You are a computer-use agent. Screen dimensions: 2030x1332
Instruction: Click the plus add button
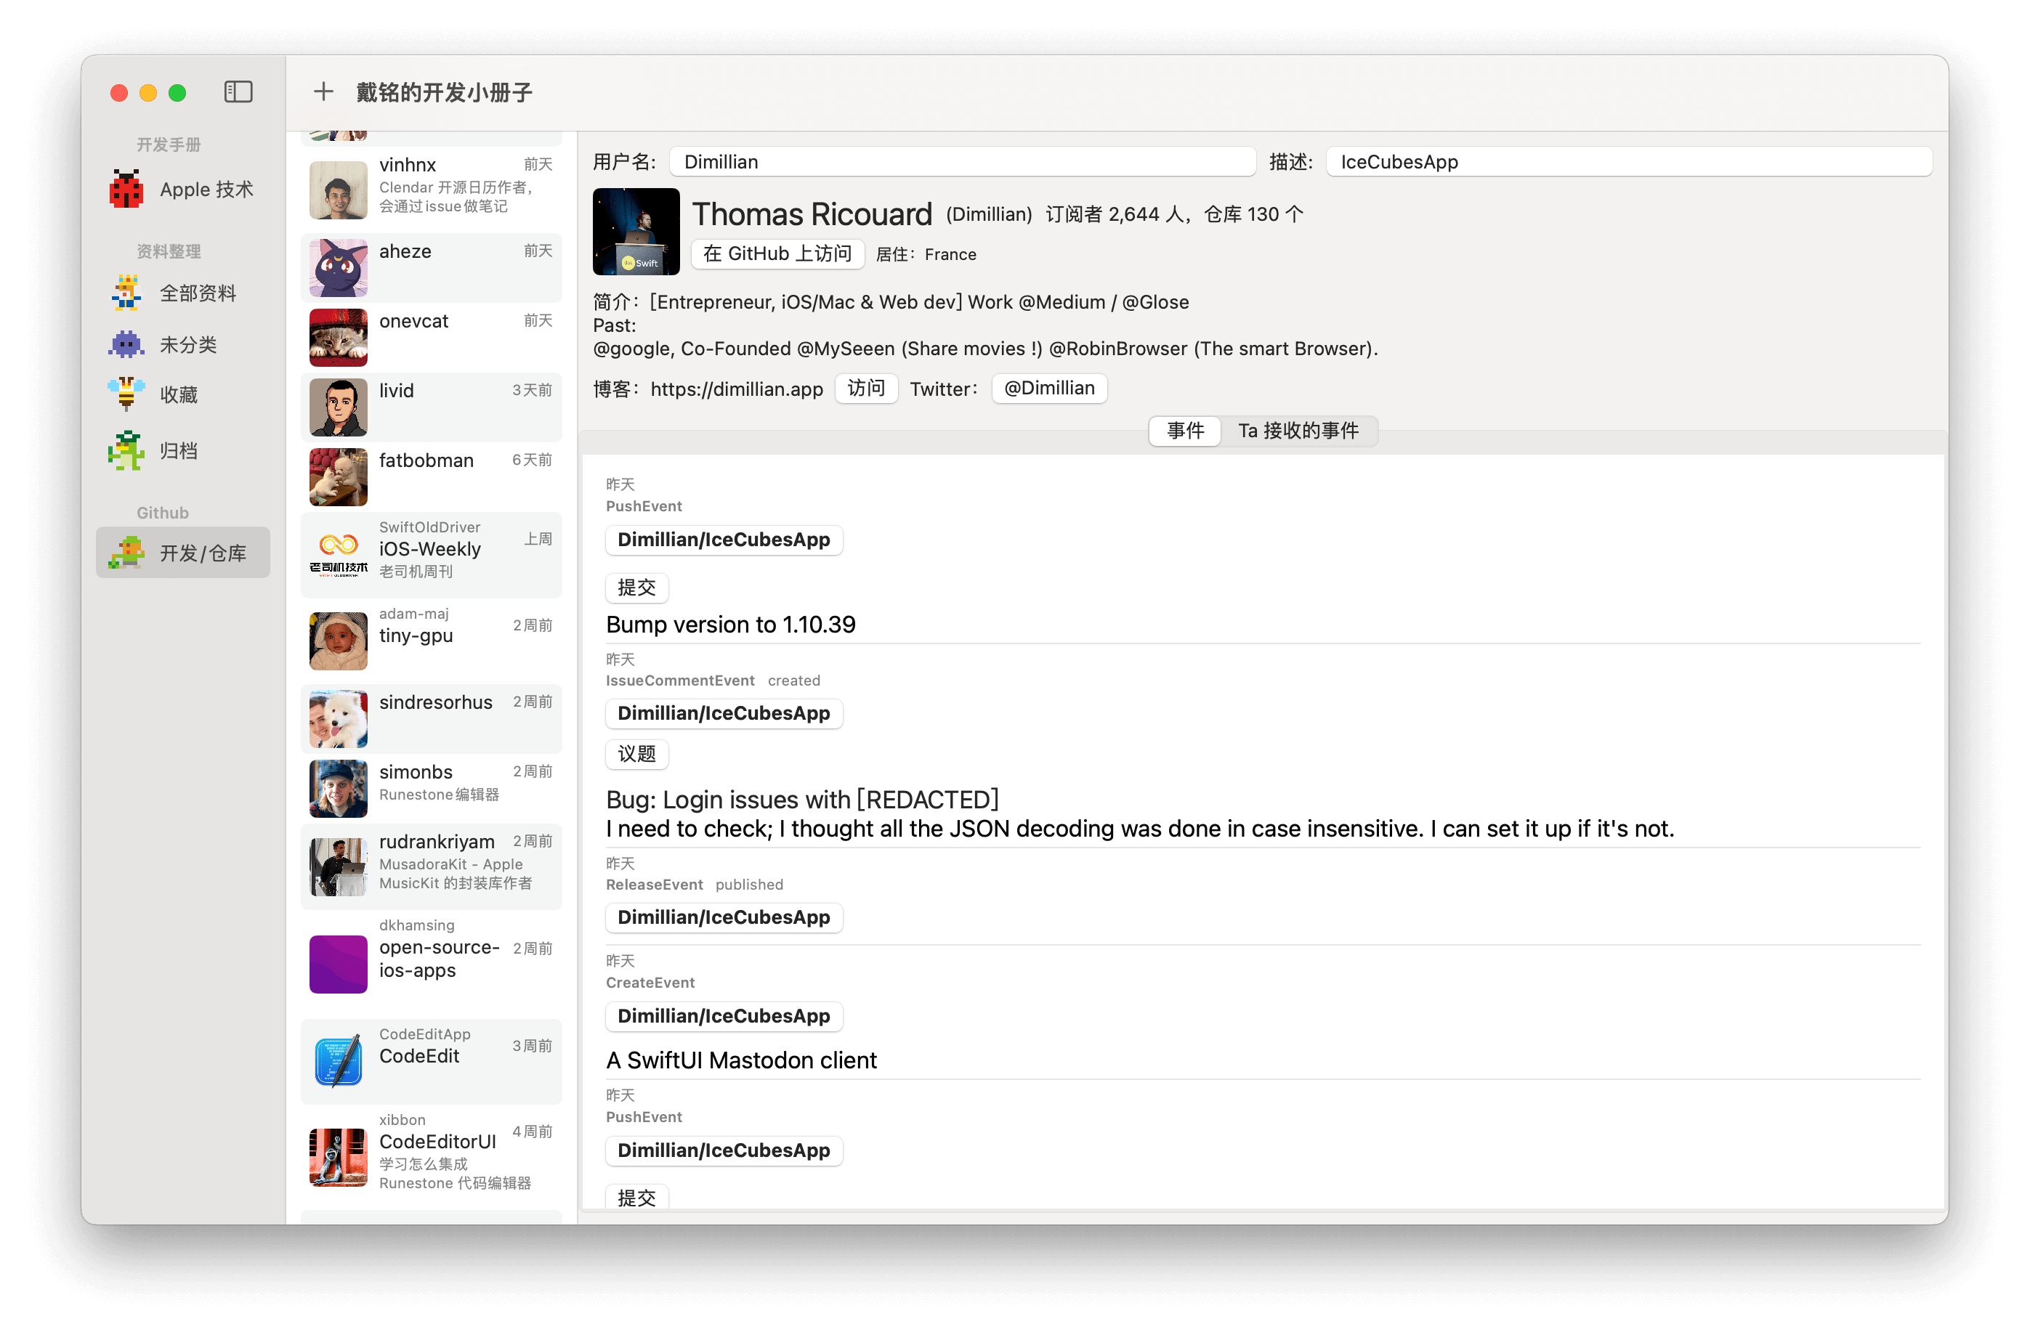click(x=323, y=92)
